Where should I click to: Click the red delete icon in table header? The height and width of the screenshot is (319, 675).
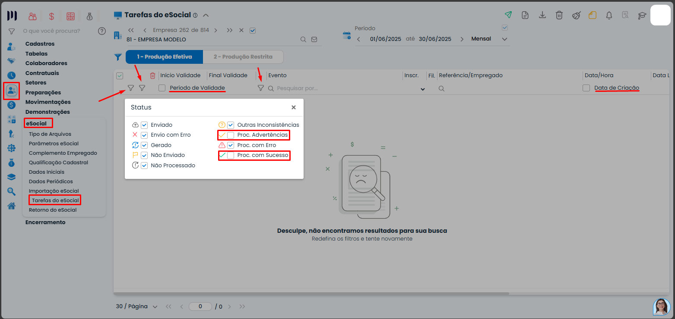tap(152, 75)
